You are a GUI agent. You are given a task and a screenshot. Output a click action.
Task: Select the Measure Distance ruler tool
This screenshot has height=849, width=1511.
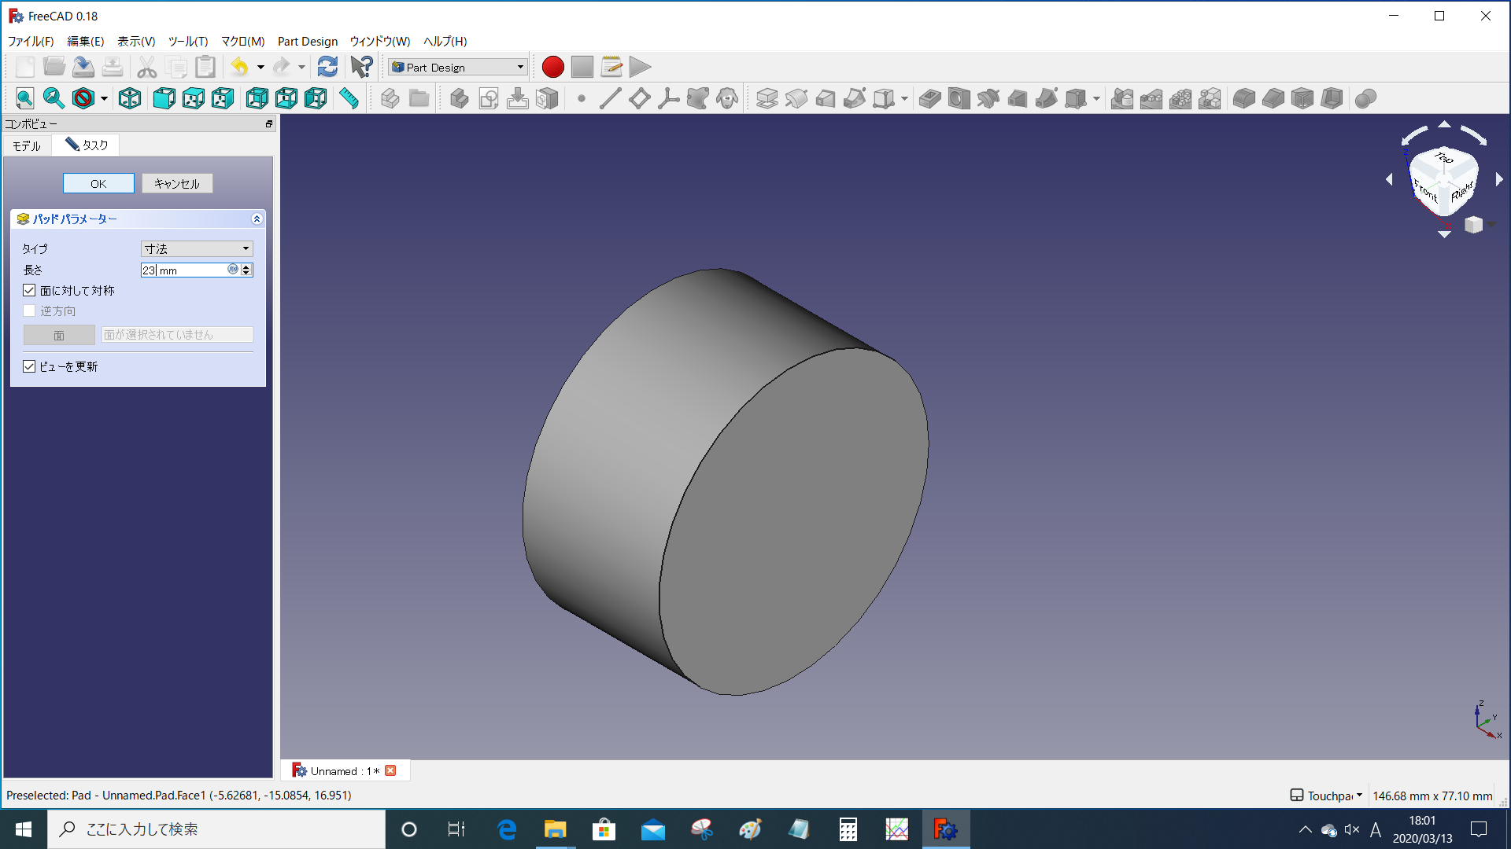click(349, 98)
